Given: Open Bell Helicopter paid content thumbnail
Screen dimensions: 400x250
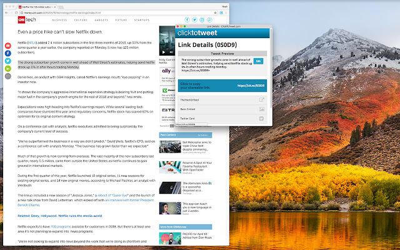Looking at the screenshot, I should coord(170,147).
